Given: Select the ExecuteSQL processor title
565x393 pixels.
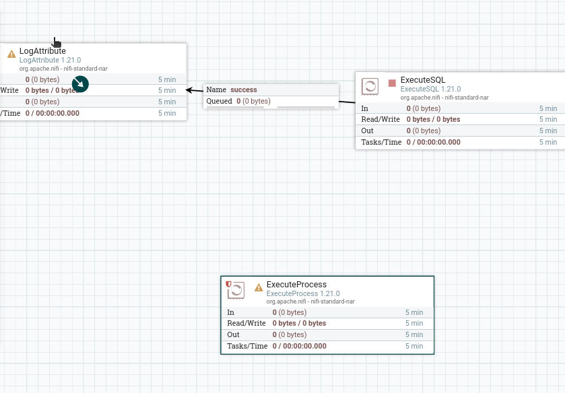Looking at the screenshot, I should (423, 79).
